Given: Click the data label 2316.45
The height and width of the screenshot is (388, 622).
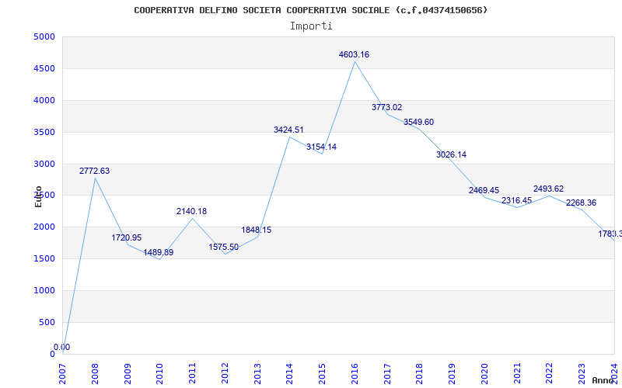Looking at the screenshot, I should point(516,201).
